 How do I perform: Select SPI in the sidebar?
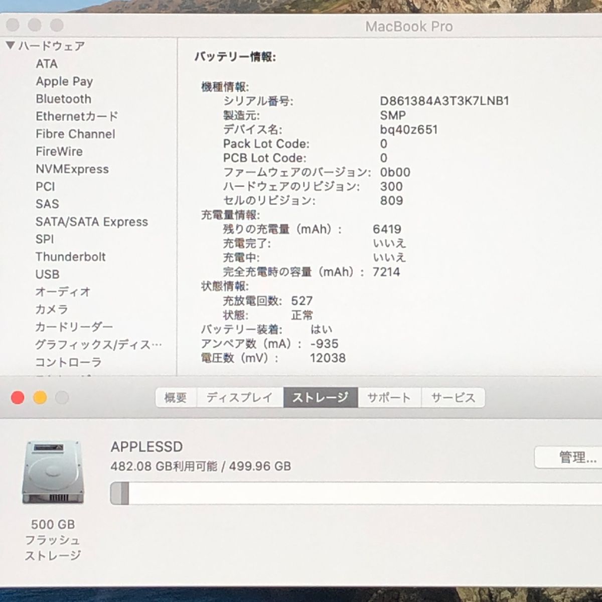[x=45, y=239]
